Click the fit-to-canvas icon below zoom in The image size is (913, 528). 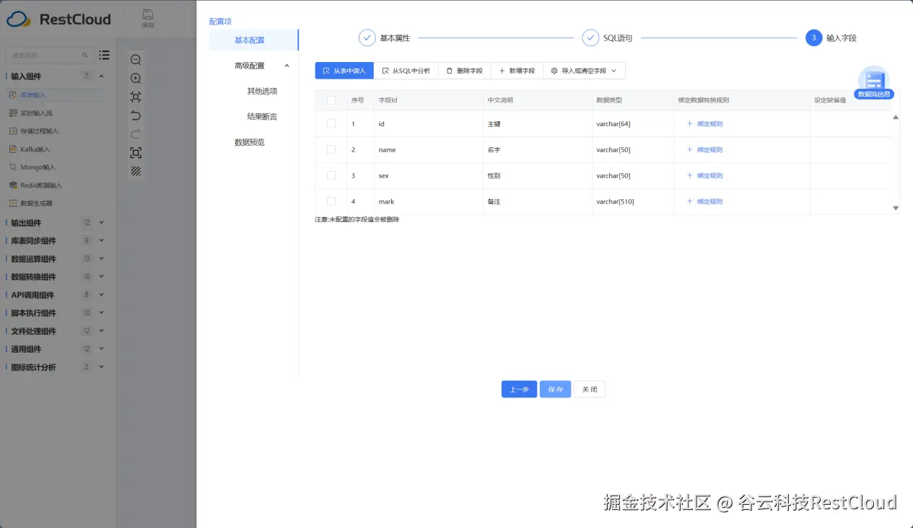(136, 97)
